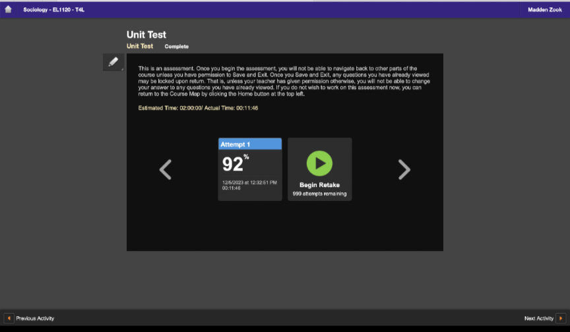570x332 pixels.
Task: Click the Sociology - EL1120 - T4L course title
Action: point(53,10)
